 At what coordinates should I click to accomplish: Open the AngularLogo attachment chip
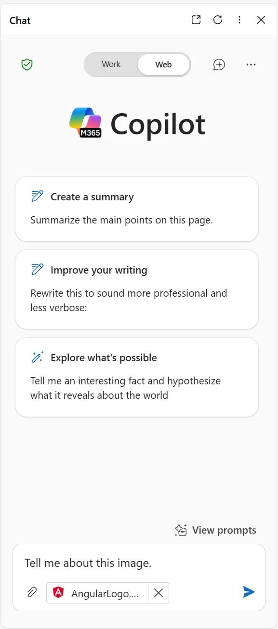(98, 593)
